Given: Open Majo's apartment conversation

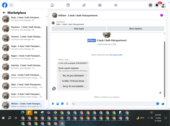Looking at the screenshot, I should pyautogui.click(x=23, y=86).
